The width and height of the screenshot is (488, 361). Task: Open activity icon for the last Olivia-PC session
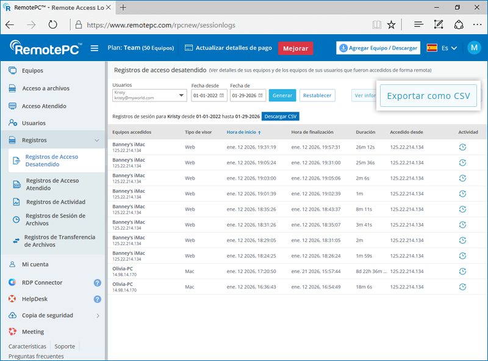pos(462,286)
